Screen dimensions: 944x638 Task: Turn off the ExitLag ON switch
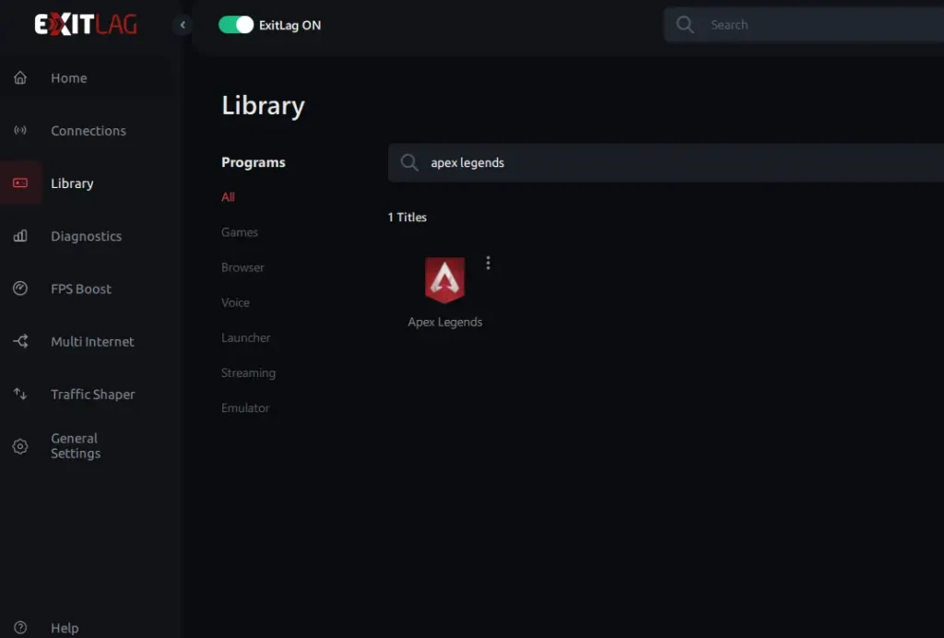click(235, 25)
